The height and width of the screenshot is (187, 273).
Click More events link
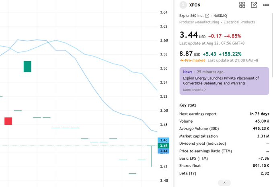194,90
